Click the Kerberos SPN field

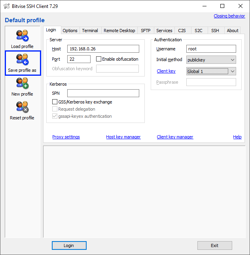click(103, 93)
